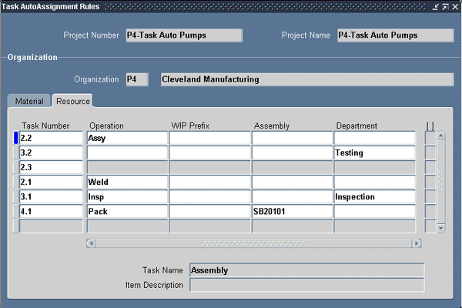
Task: Select the Resource tab
Action: click(x=72, y=101)
